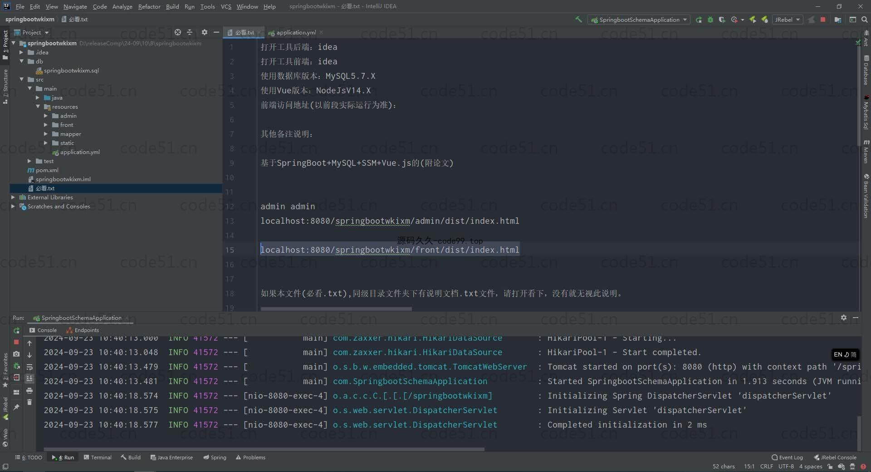The image size is (871, 472).
Task: Click the camera Dump Threads icon
Action: pyautogui.click(x=16, y=354)
